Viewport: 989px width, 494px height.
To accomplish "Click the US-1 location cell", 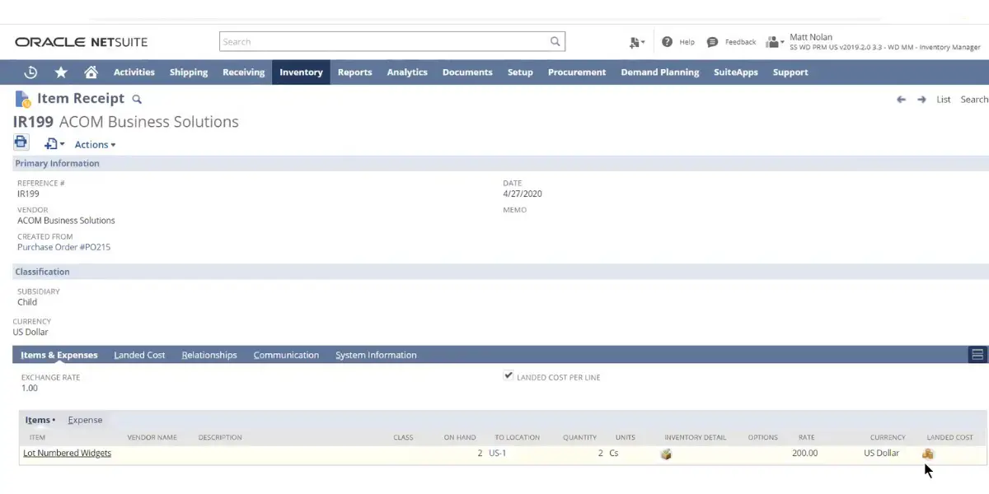I will tap(497, 453).
